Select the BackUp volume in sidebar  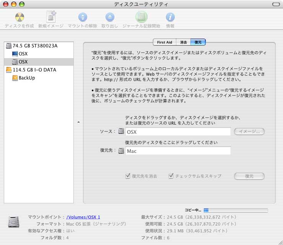26,78
